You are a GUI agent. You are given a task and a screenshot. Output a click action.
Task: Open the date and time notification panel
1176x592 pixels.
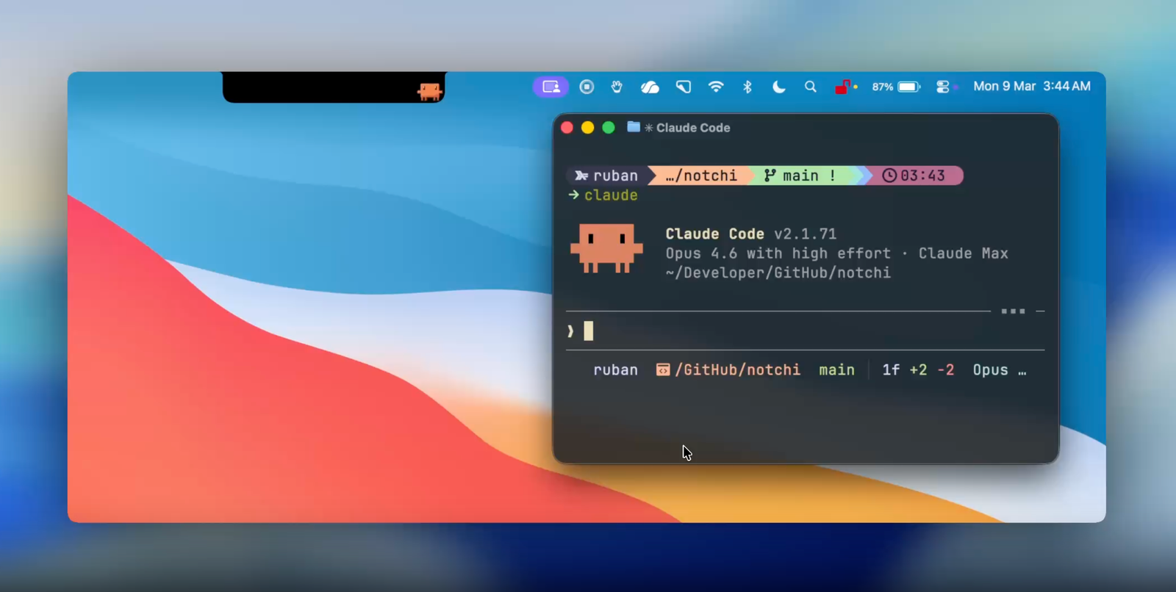coord(1031,86)
